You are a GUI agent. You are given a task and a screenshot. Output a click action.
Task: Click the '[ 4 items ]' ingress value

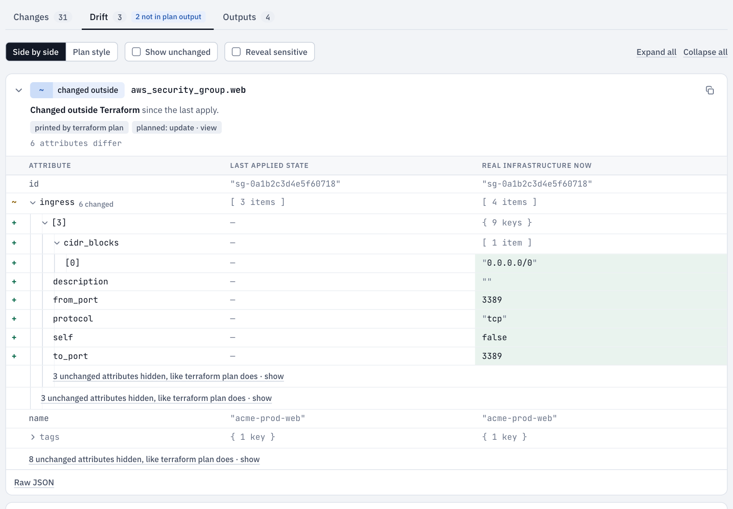coord(509,202)
